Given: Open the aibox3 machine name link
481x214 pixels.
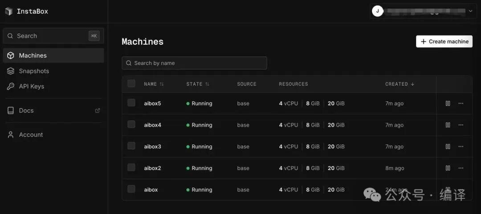Looking at the screenshot, I should [x=152, y=147].
